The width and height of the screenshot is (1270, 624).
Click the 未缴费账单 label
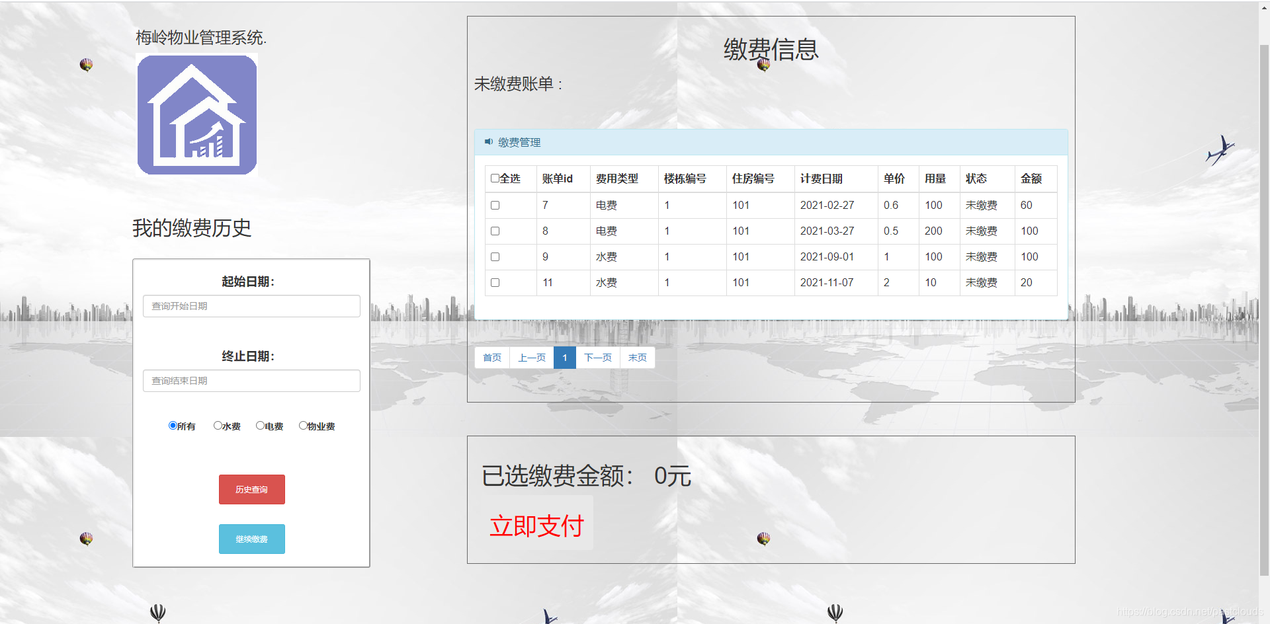pyautogui.click(x=518, y=84)
